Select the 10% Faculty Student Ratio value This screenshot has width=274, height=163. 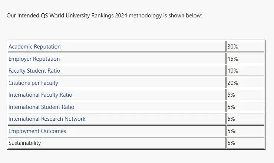(233, 71)
